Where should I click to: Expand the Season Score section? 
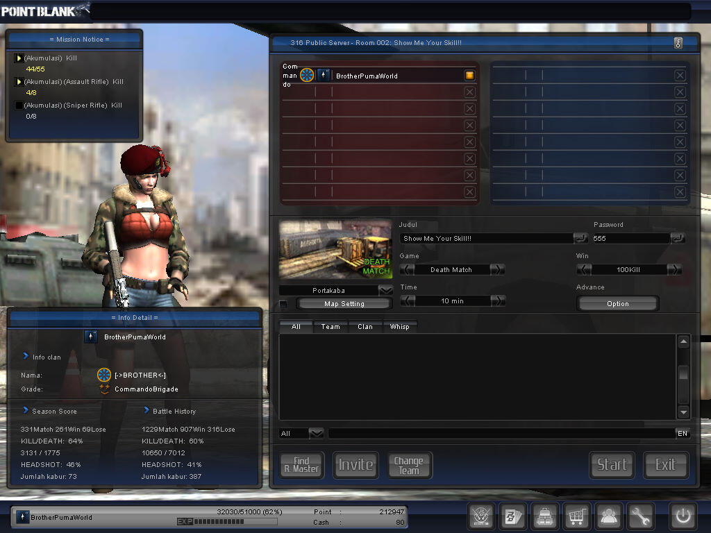(x=26, y=410)
